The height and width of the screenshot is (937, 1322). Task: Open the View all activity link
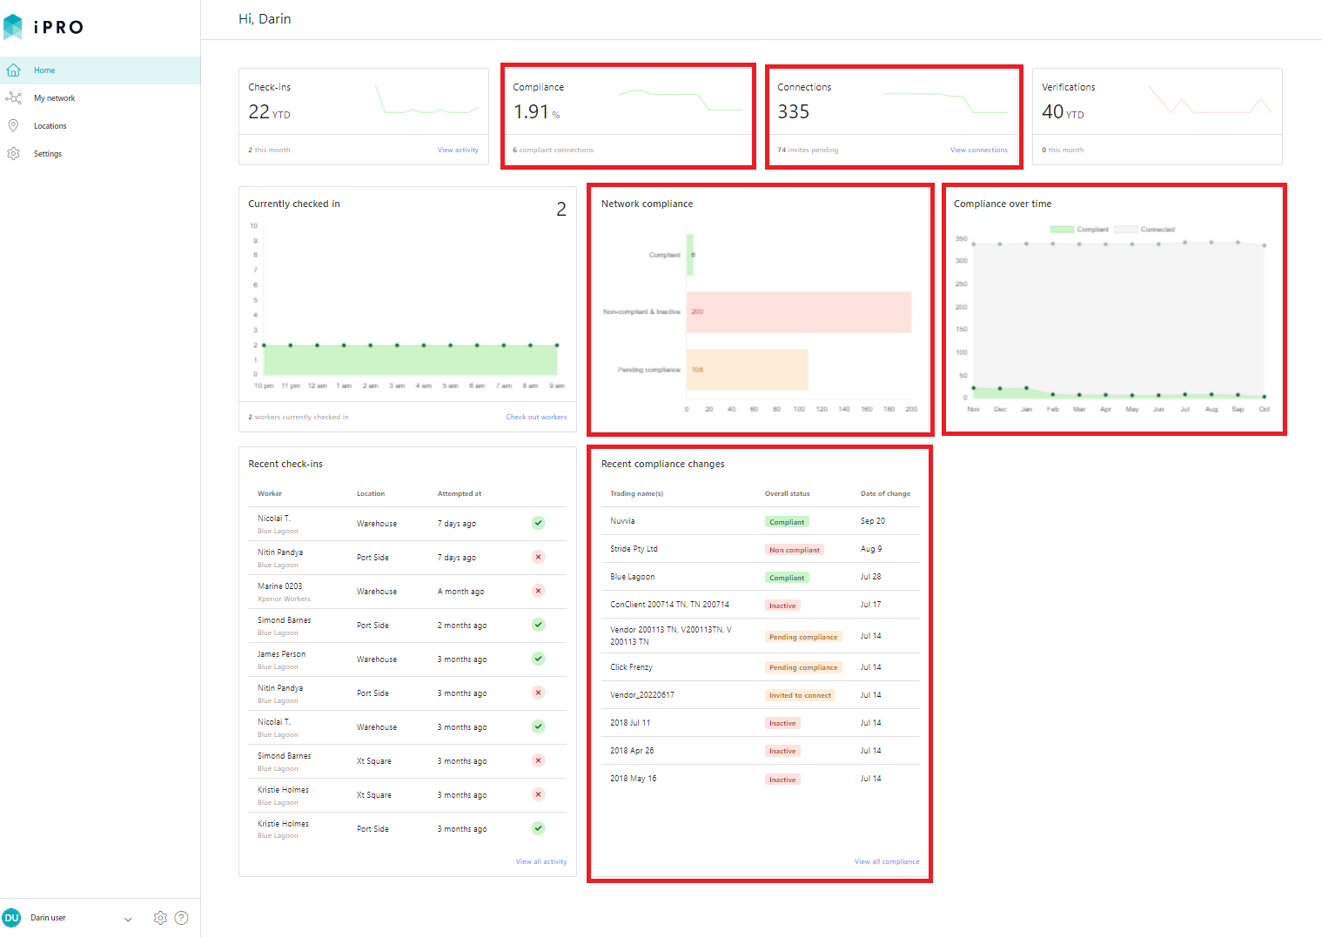[541, 861]
